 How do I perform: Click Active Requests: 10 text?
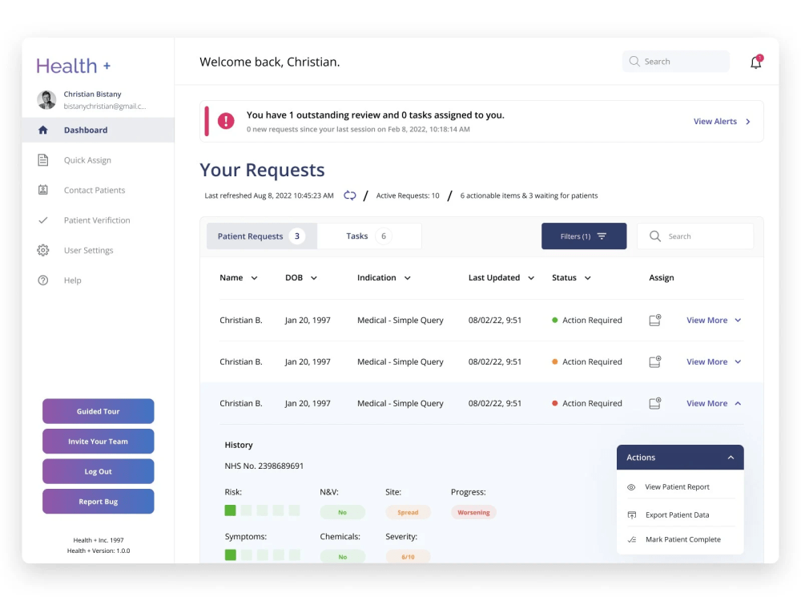[x=408, y=196]
